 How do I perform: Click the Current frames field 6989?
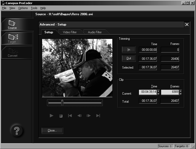(x=170, y=92)
